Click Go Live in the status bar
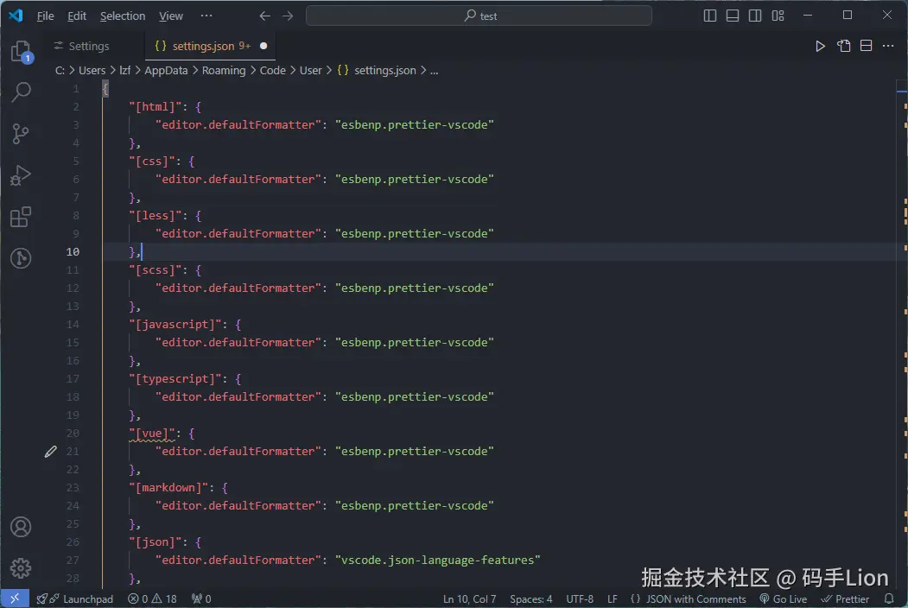The height and width of the screenshot is (608, 908). [x=783, y=598]
